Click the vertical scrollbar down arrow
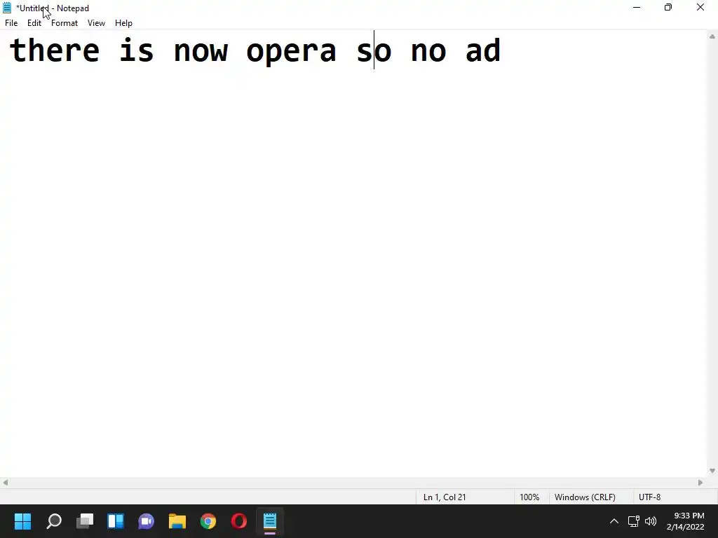718x538 pixels. click(x=712, y=471)
